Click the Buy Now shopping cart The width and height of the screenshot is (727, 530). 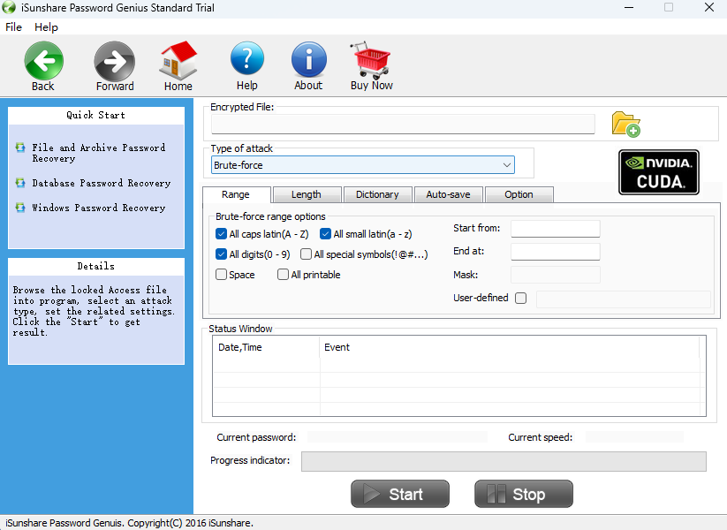(x=371, y=60)
